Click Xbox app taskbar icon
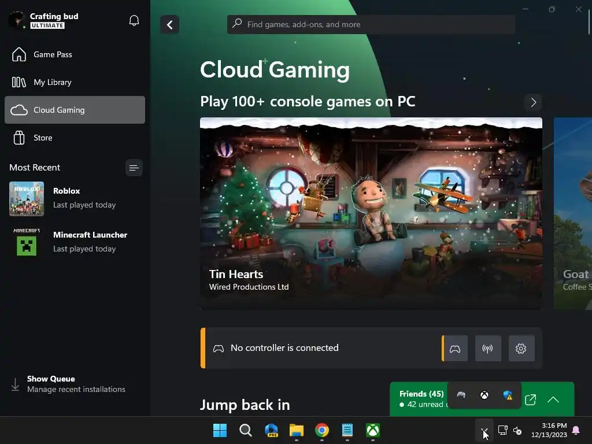Viewport: 592px width, 444px height. point(373,430)
